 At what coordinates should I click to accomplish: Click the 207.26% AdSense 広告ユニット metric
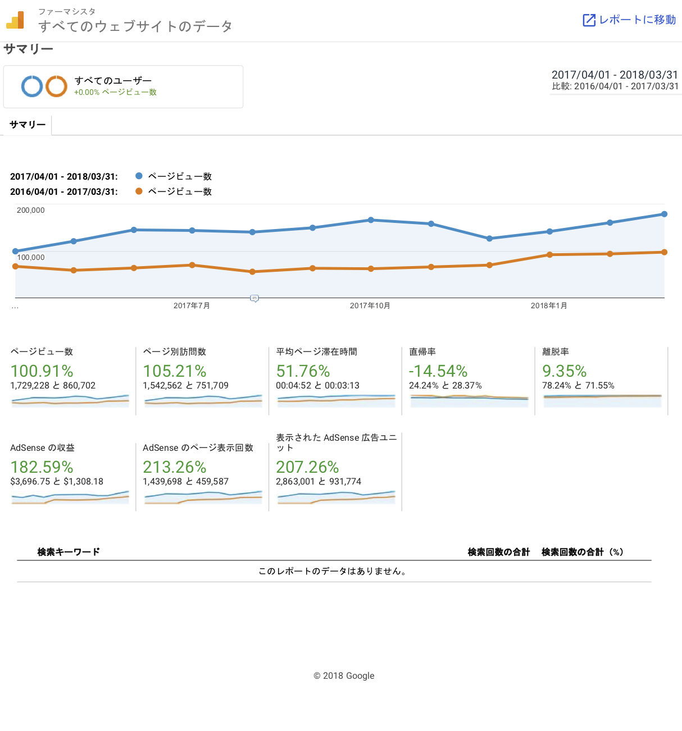307,467
